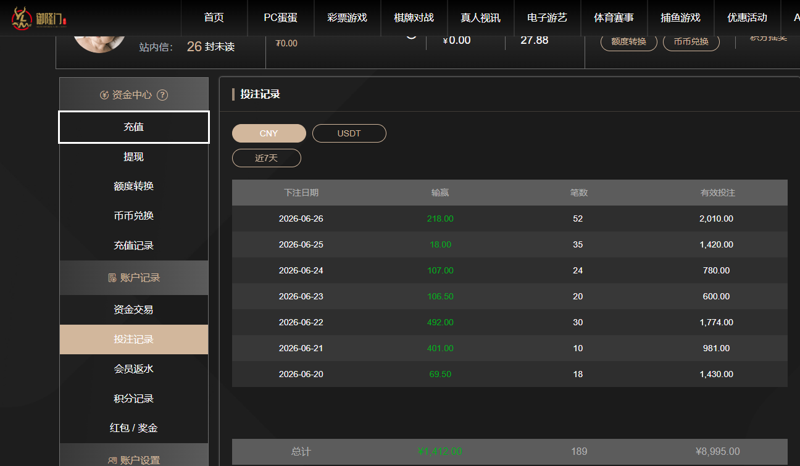Screen dimensions: 800x466
Task: Open 币币兑换 from the sidebar menu
Action: (x=134, y=216)
